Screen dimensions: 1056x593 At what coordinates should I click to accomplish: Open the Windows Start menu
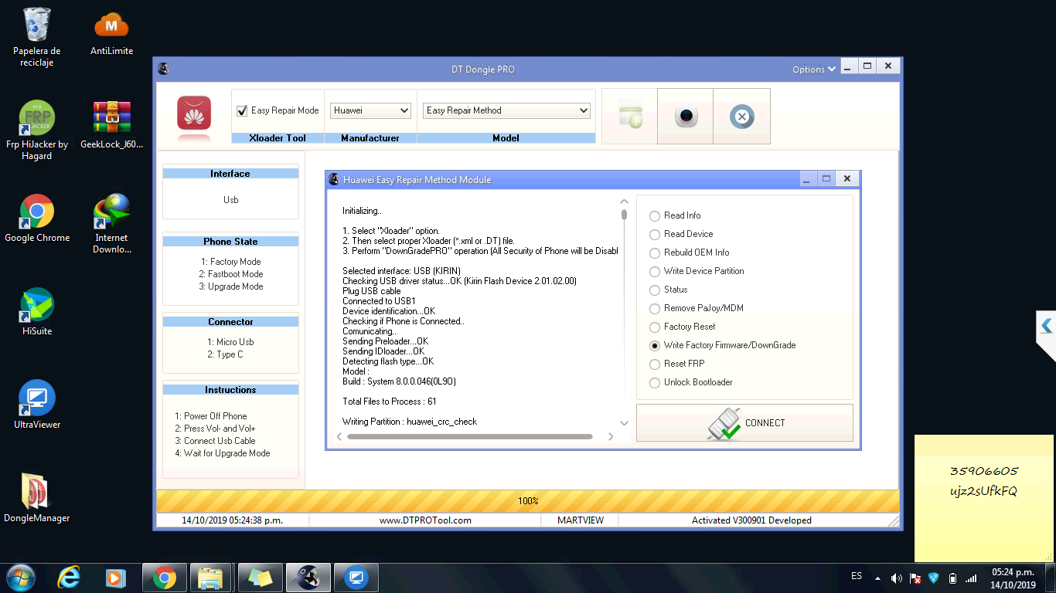pyautogui.click(x=20, y=577)
